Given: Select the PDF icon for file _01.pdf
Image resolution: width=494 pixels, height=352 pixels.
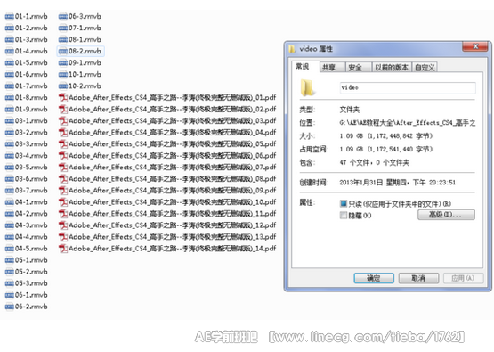Looking at the screenshot, I should [x=63, y=97].
